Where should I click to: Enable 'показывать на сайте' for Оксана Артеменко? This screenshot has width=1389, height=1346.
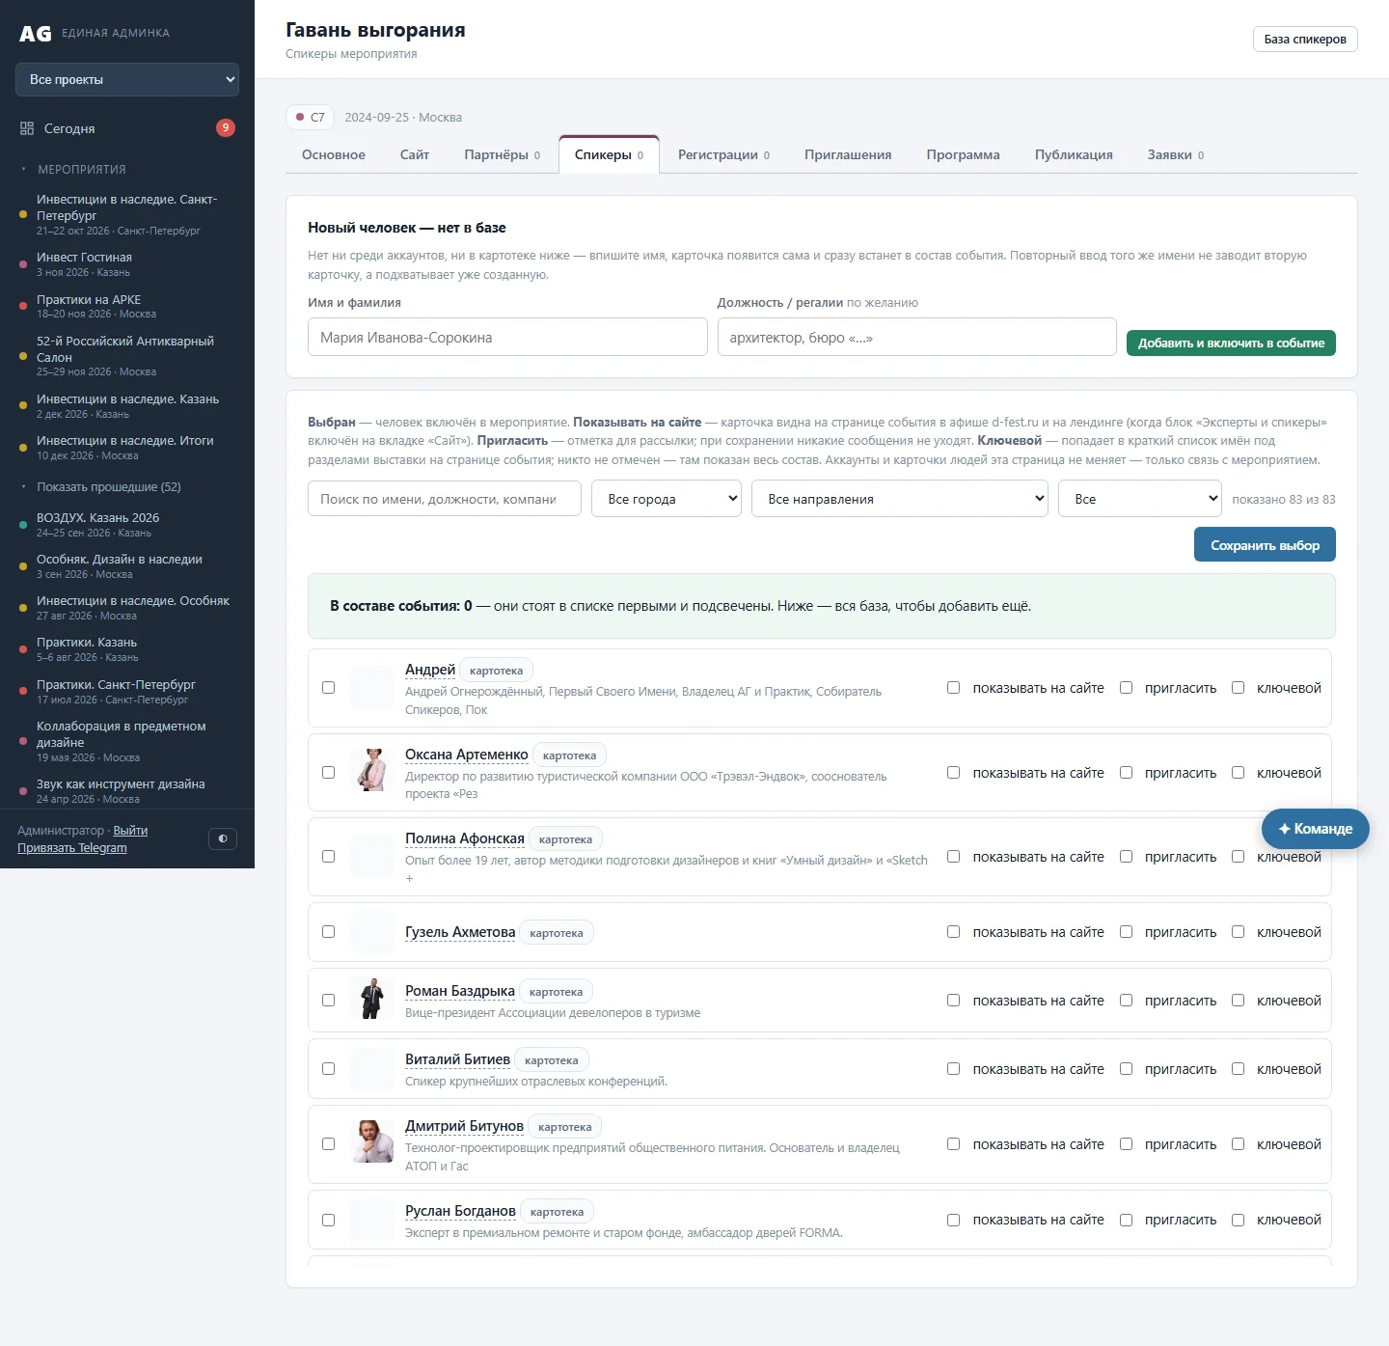[954, 773]
